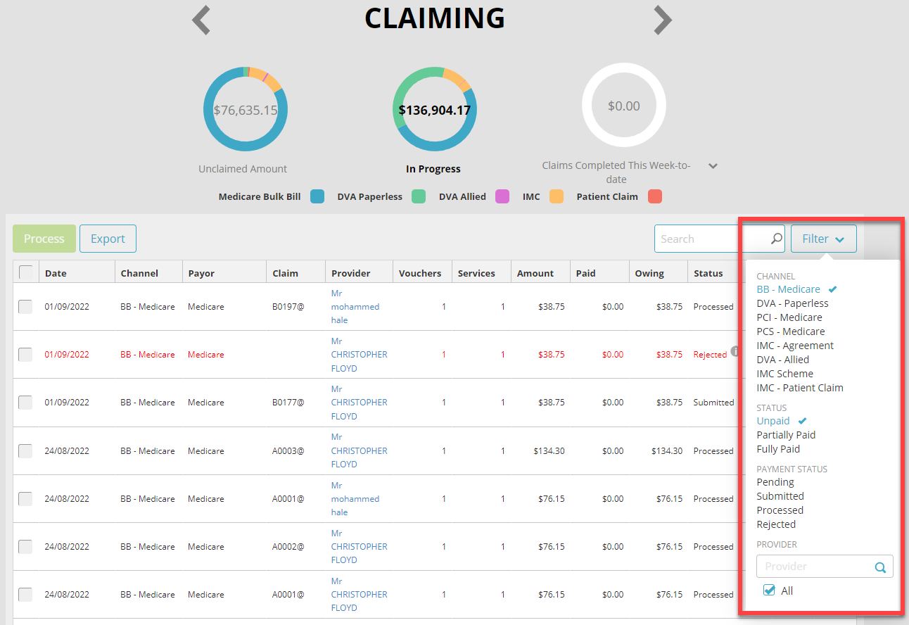Click Patient Claim red legend swatch
The width and height of the screenshot is (909, 625).
(x=655, y=197)
